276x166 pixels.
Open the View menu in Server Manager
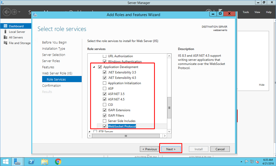tap(257, 12)
